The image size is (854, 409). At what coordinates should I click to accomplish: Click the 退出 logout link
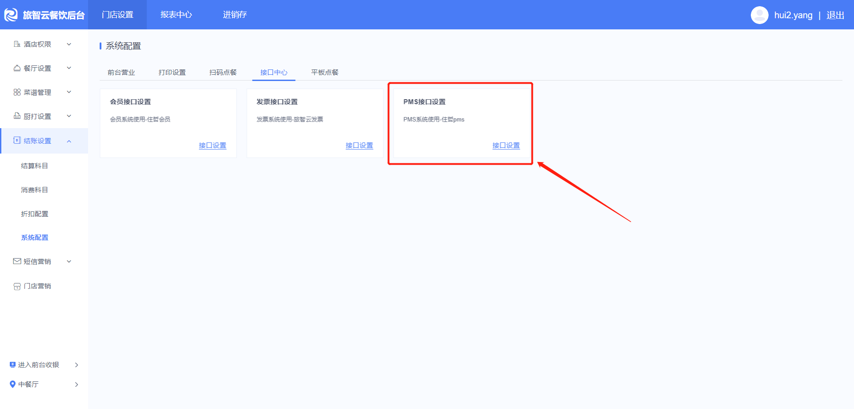pyautogui.click(x=835, y=15)
